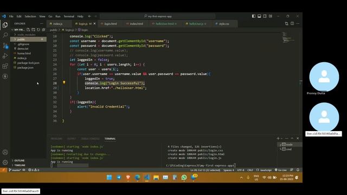This screenshot has height=195, width=347.
Task: Open the File menu
Action: click(x=11, y=16)
